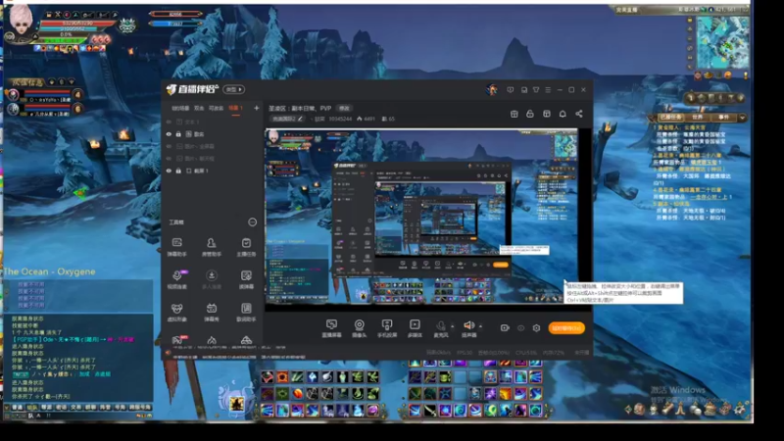
Task: Select the 世界 quest tab in game
Action: [x=698, y=117]
